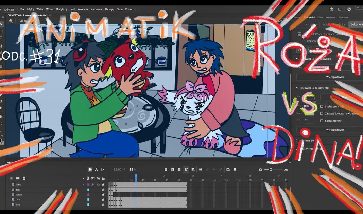363x214 pixels.
Task: Unlock the Dina layer
Action: coord(103,204)
